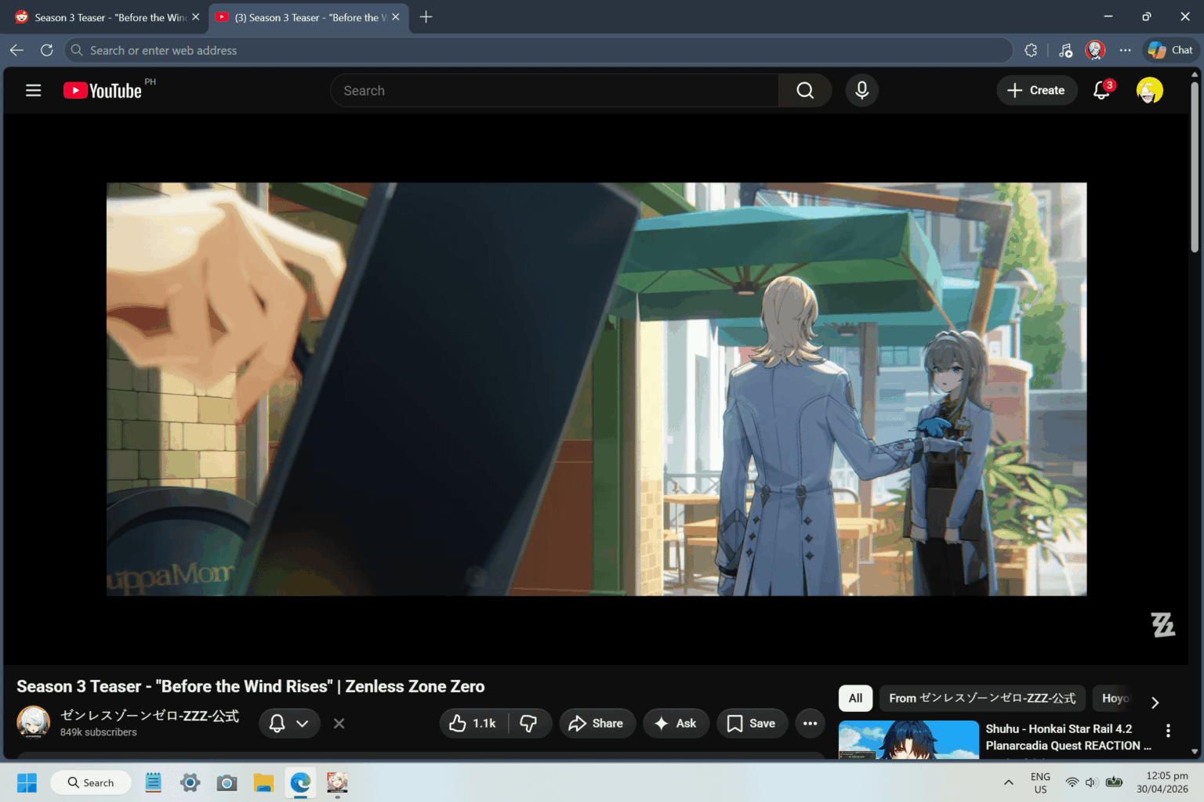Open the Notepad taskbar icon

click(x=153, y=782)
